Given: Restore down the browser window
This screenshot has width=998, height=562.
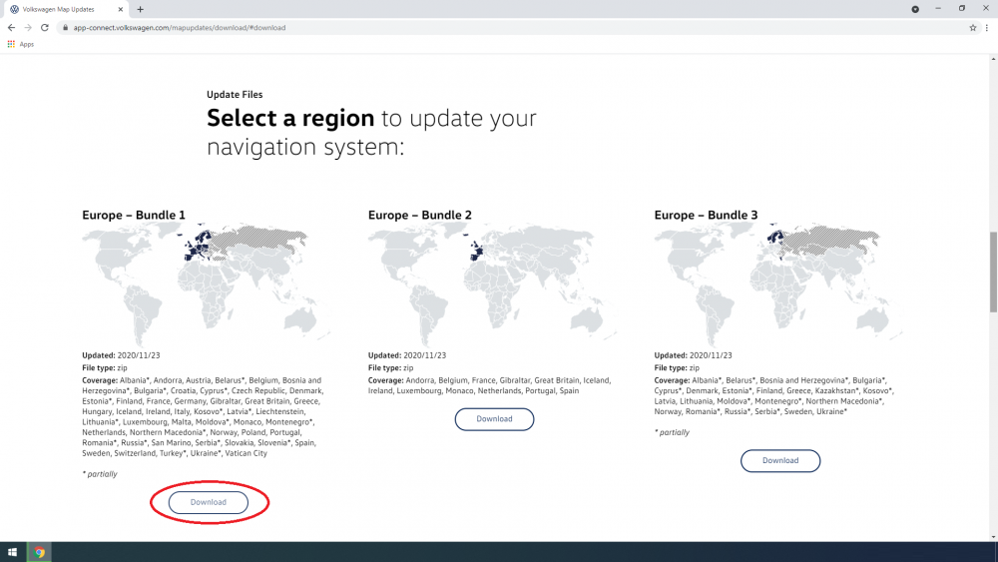Looking at the screenshot, I should pyautogui.click(x=962, y=8).
